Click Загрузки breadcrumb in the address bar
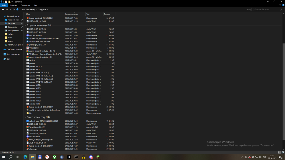This screenshot has height=160, width=285. pos(42,9)
